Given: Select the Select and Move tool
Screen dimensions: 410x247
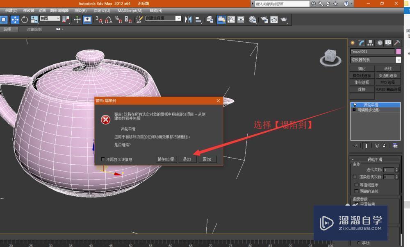Looking at the screenshot, I should click(15, 19).
